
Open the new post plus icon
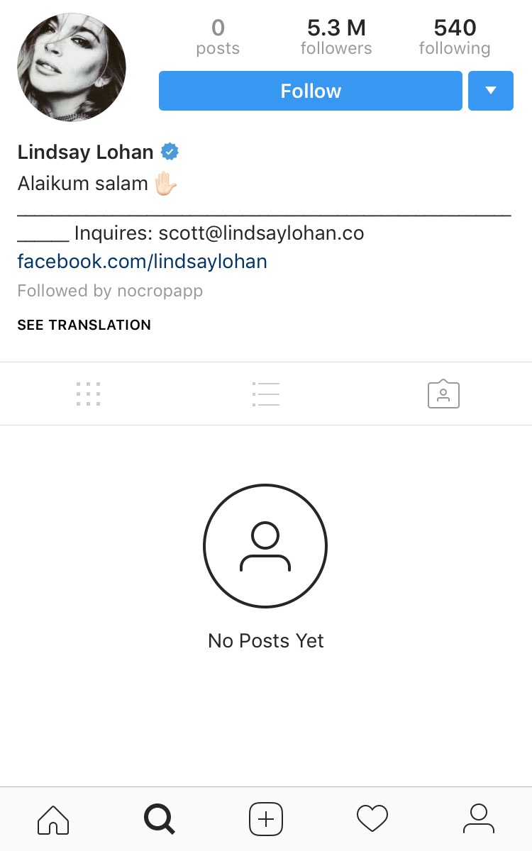266,819
